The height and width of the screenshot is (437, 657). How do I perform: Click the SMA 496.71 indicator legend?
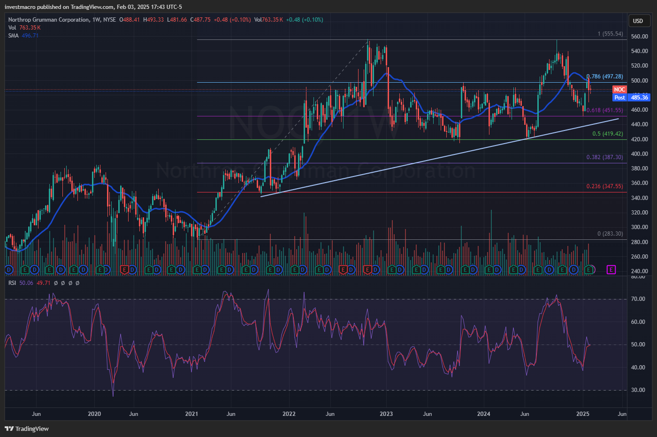click(23, 36)
